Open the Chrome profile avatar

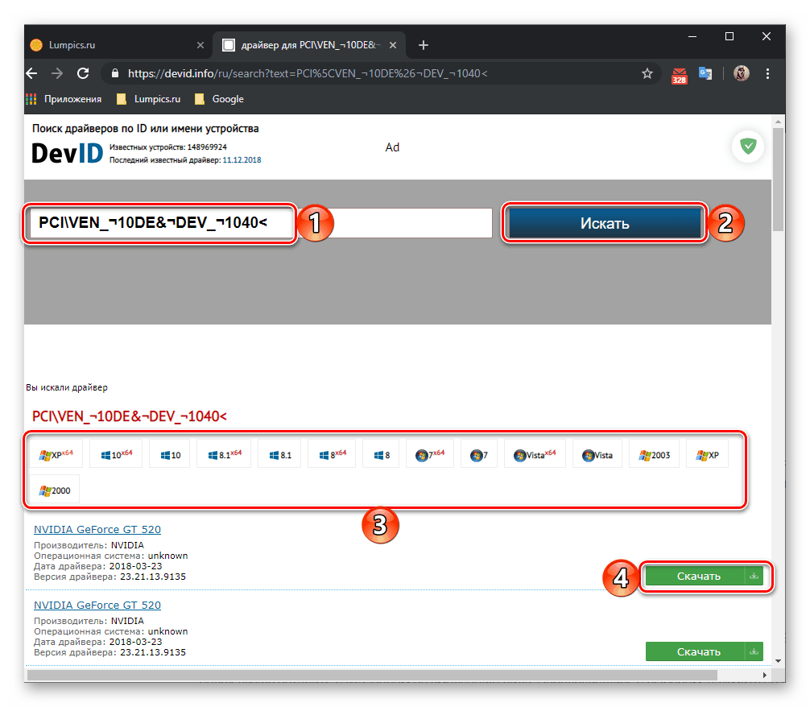[742, 73]
